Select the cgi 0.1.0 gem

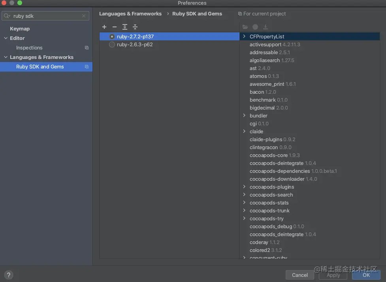pyautogui.click(x=259, y=123)
